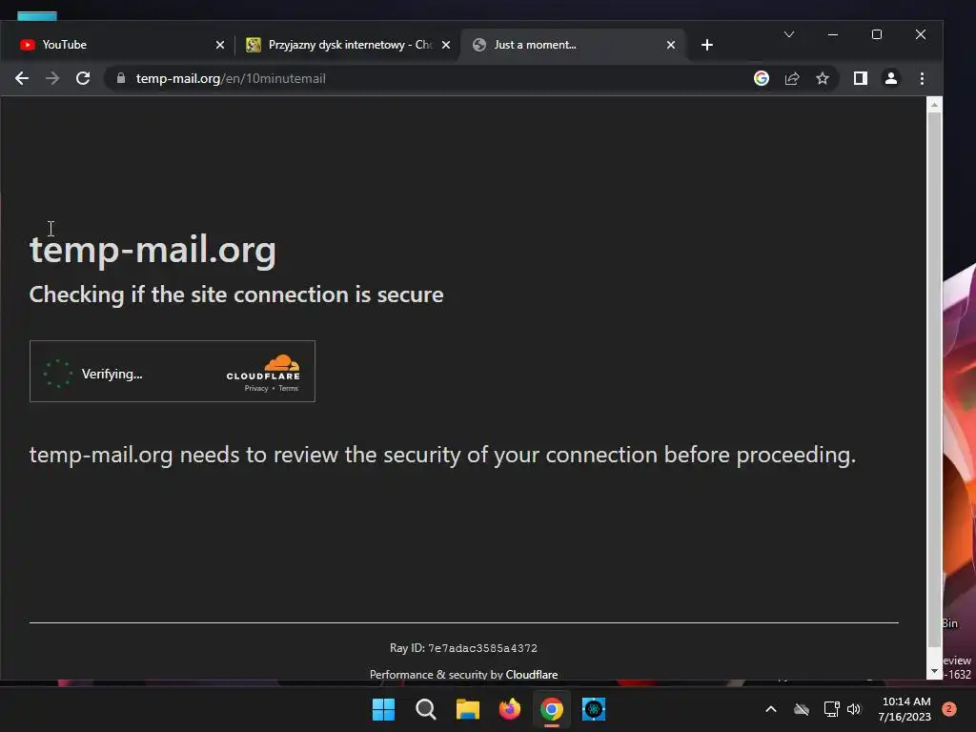Click the page scrollbar up arrow
The width and height of the screenshot is (976, 732).
click(x=934, y=105)
